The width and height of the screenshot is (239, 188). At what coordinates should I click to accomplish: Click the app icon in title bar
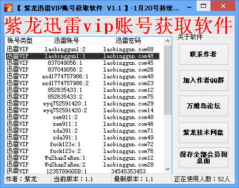[x=8, y=8]
